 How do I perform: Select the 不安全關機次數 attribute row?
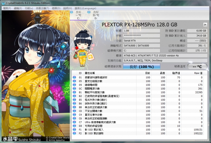(138, 111)
